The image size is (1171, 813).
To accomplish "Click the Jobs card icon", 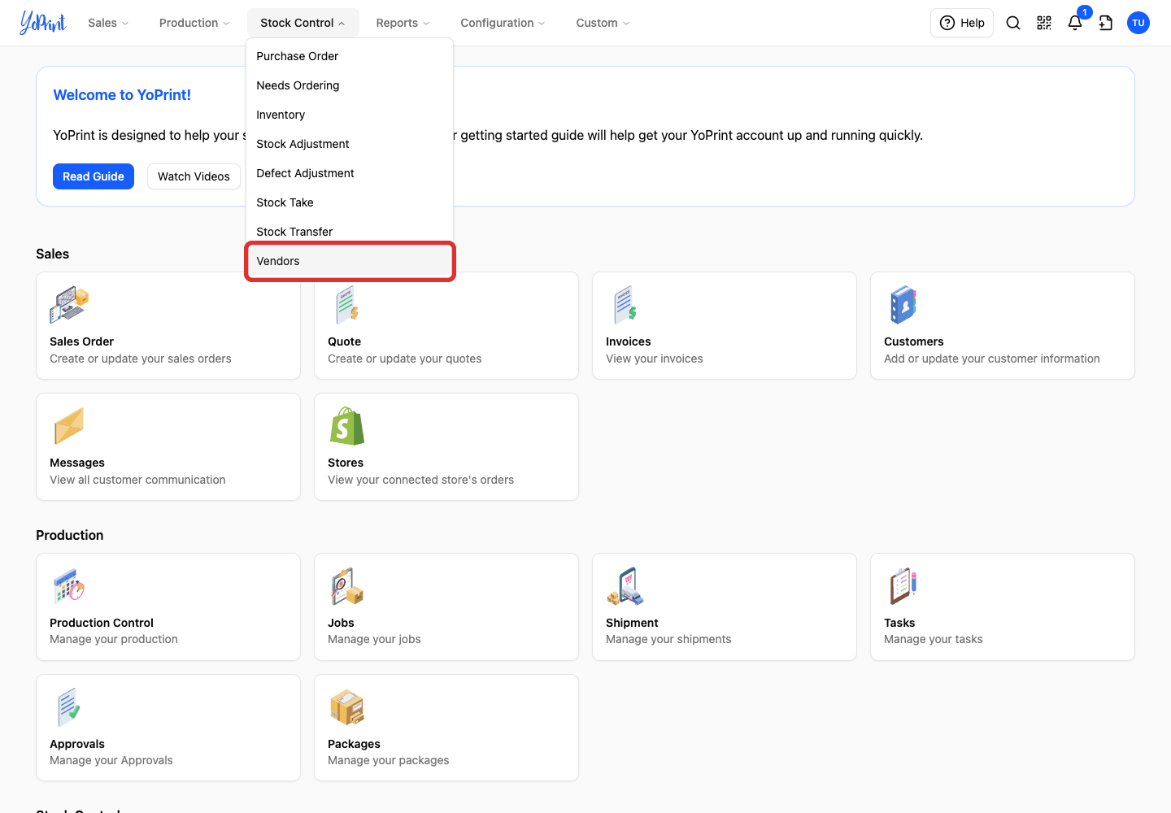I will point(347,586).
